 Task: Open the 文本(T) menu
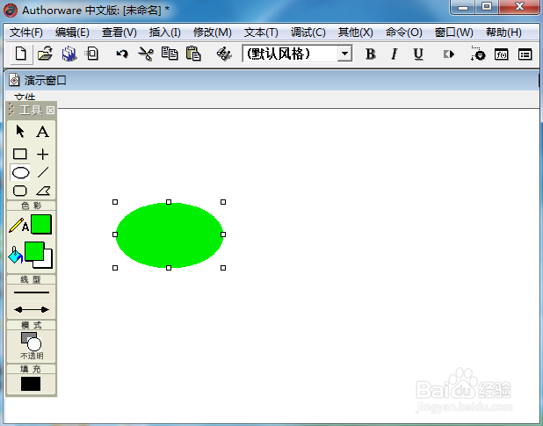tap(261, 32)
